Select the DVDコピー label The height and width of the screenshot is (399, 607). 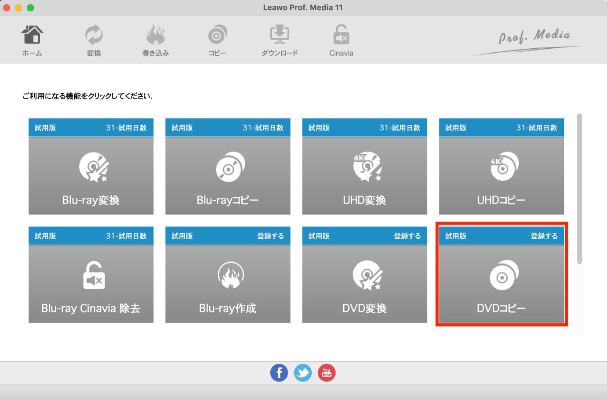point(501,308)
